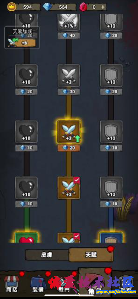The image size is (138, 299).
Task: Tap the swords +1% talent costing 40 gems
Action: pyautogui.click(x=69, y=22)
